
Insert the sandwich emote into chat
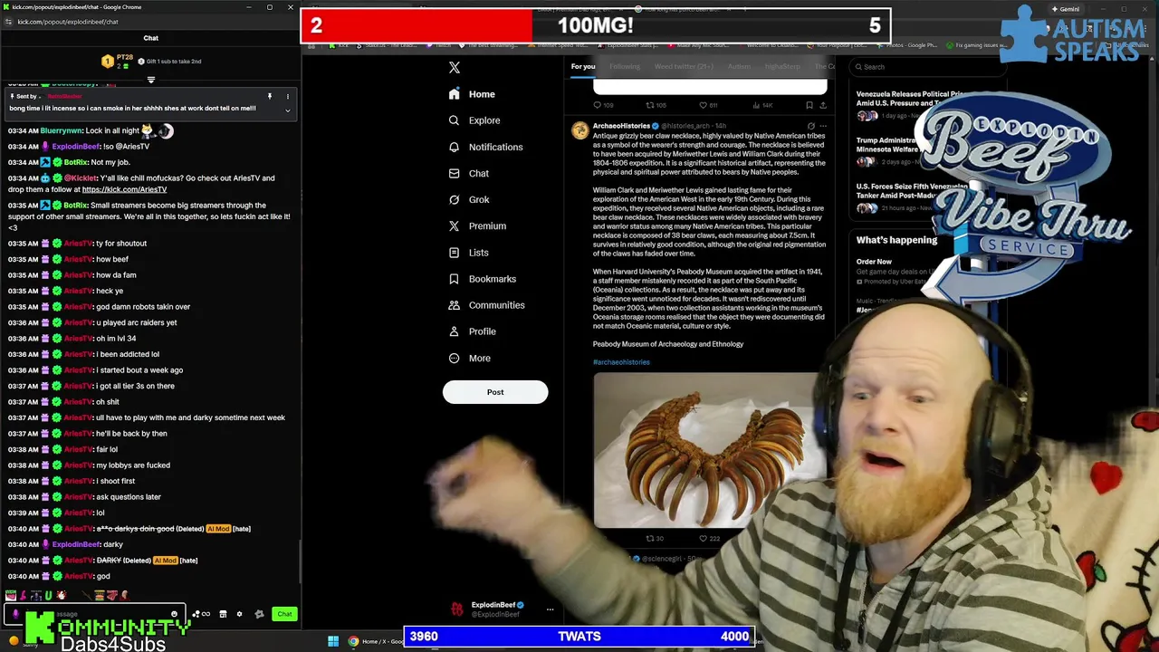pyautogui.click(x=100, y=595)
